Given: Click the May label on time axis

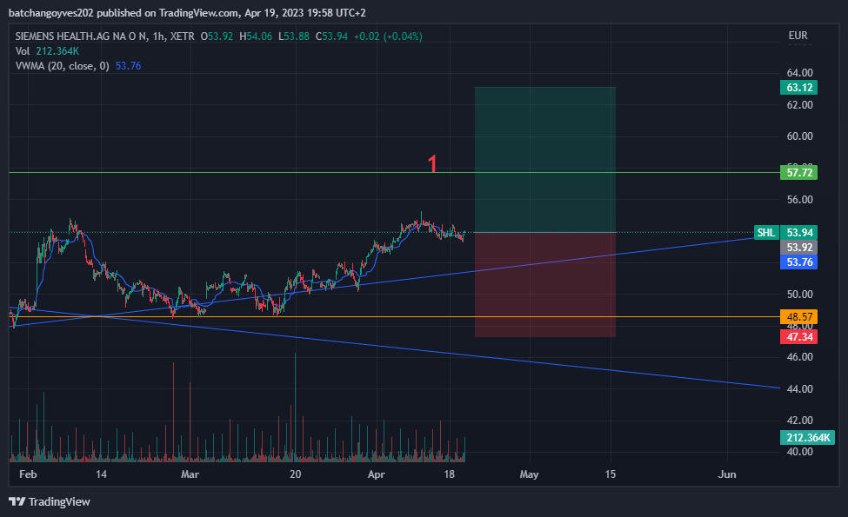Looking at the screenshot, I should [529, 474].
